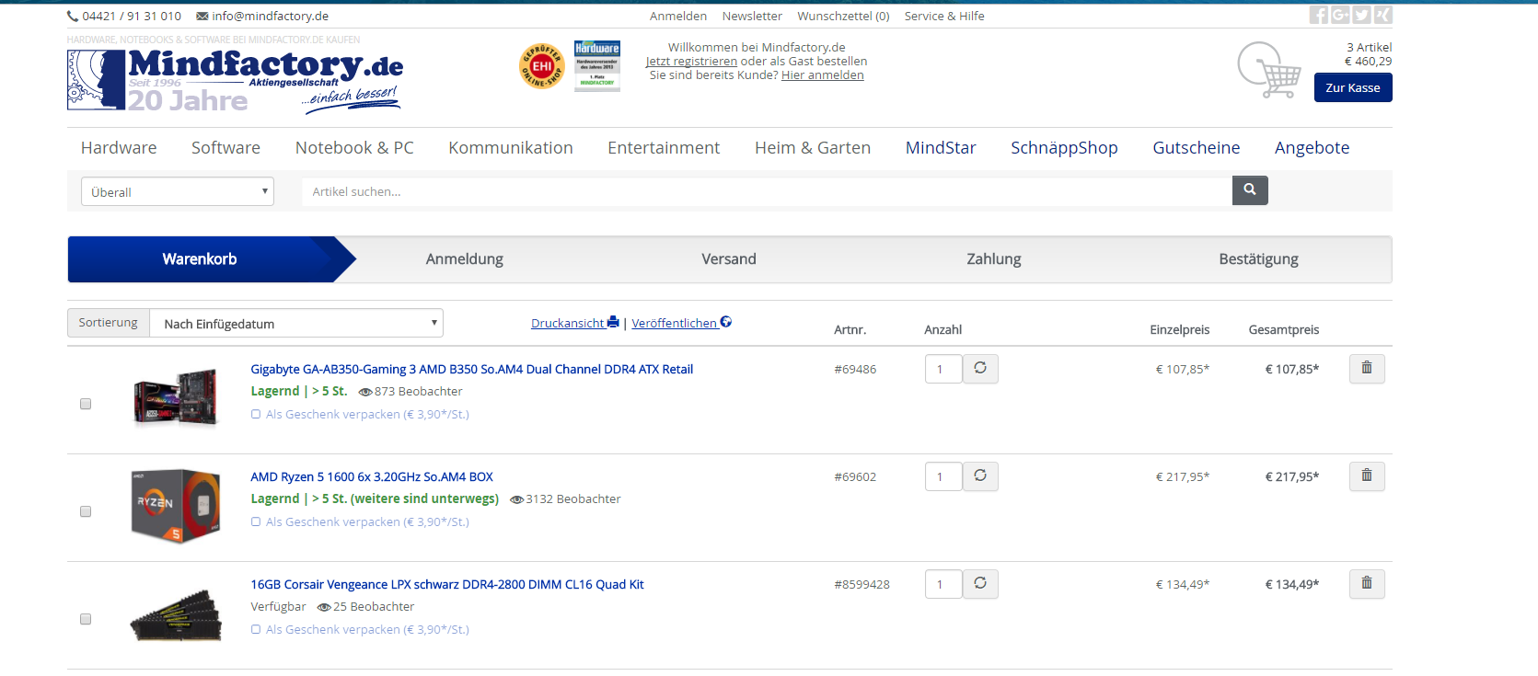Click the EHI certified online shop badge
Viewport: 1538px width, 676px height.
click(541, 66)
